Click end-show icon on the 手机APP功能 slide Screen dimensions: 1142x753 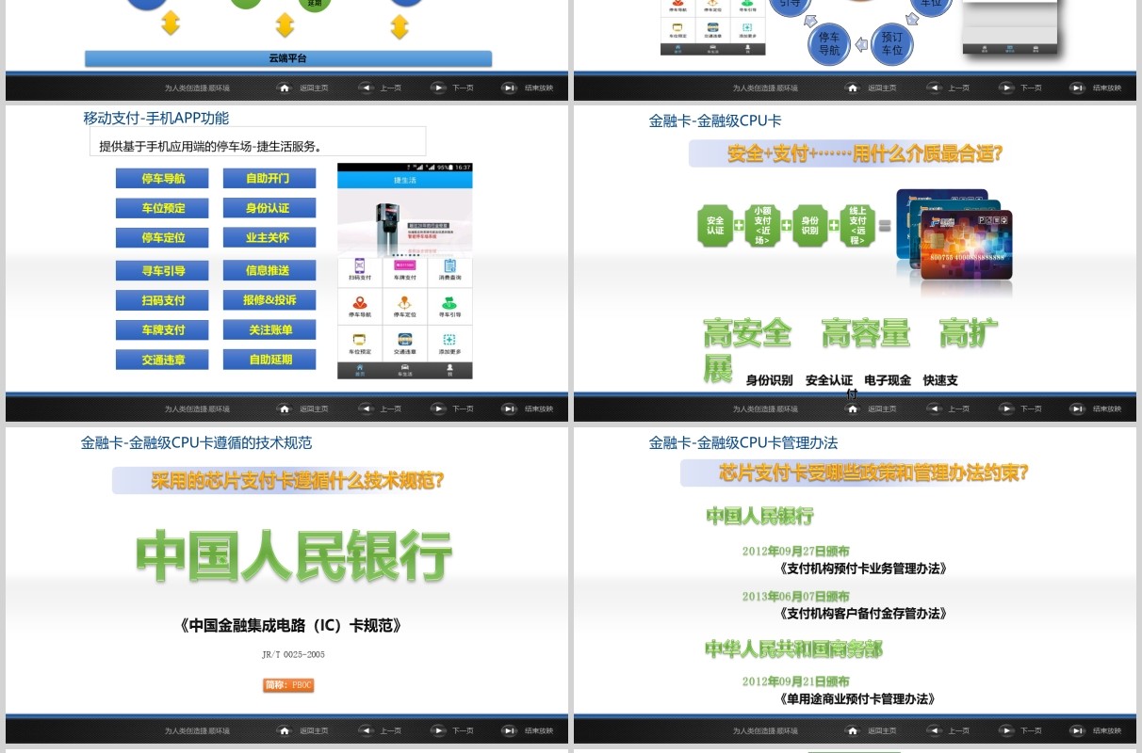[x=509, y=409]
